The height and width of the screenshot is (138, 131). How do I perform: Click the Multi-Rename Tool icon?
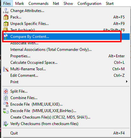[x=6, y=69]
